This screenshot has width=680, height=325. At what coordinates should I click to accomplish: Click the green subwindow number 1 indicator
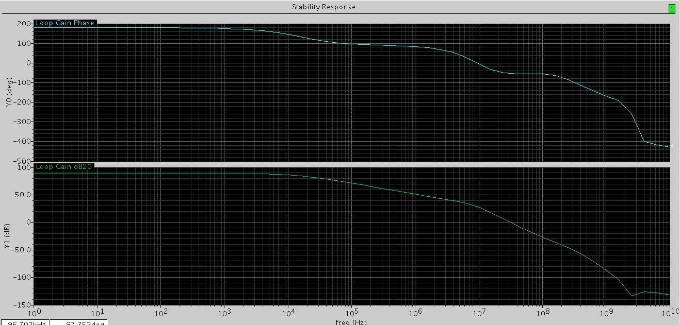tap(672, 9)
